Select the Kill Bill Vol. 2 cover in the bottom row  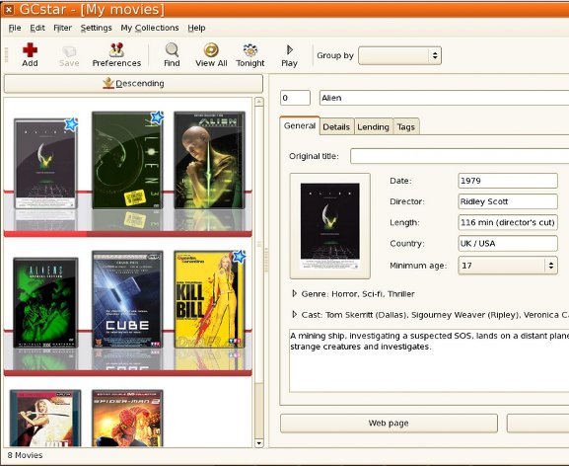tap(45, 418)
